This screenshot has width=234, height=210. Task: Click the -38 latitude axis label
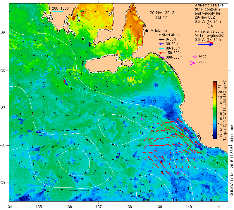pyautogui.click(x=4, y=145)
